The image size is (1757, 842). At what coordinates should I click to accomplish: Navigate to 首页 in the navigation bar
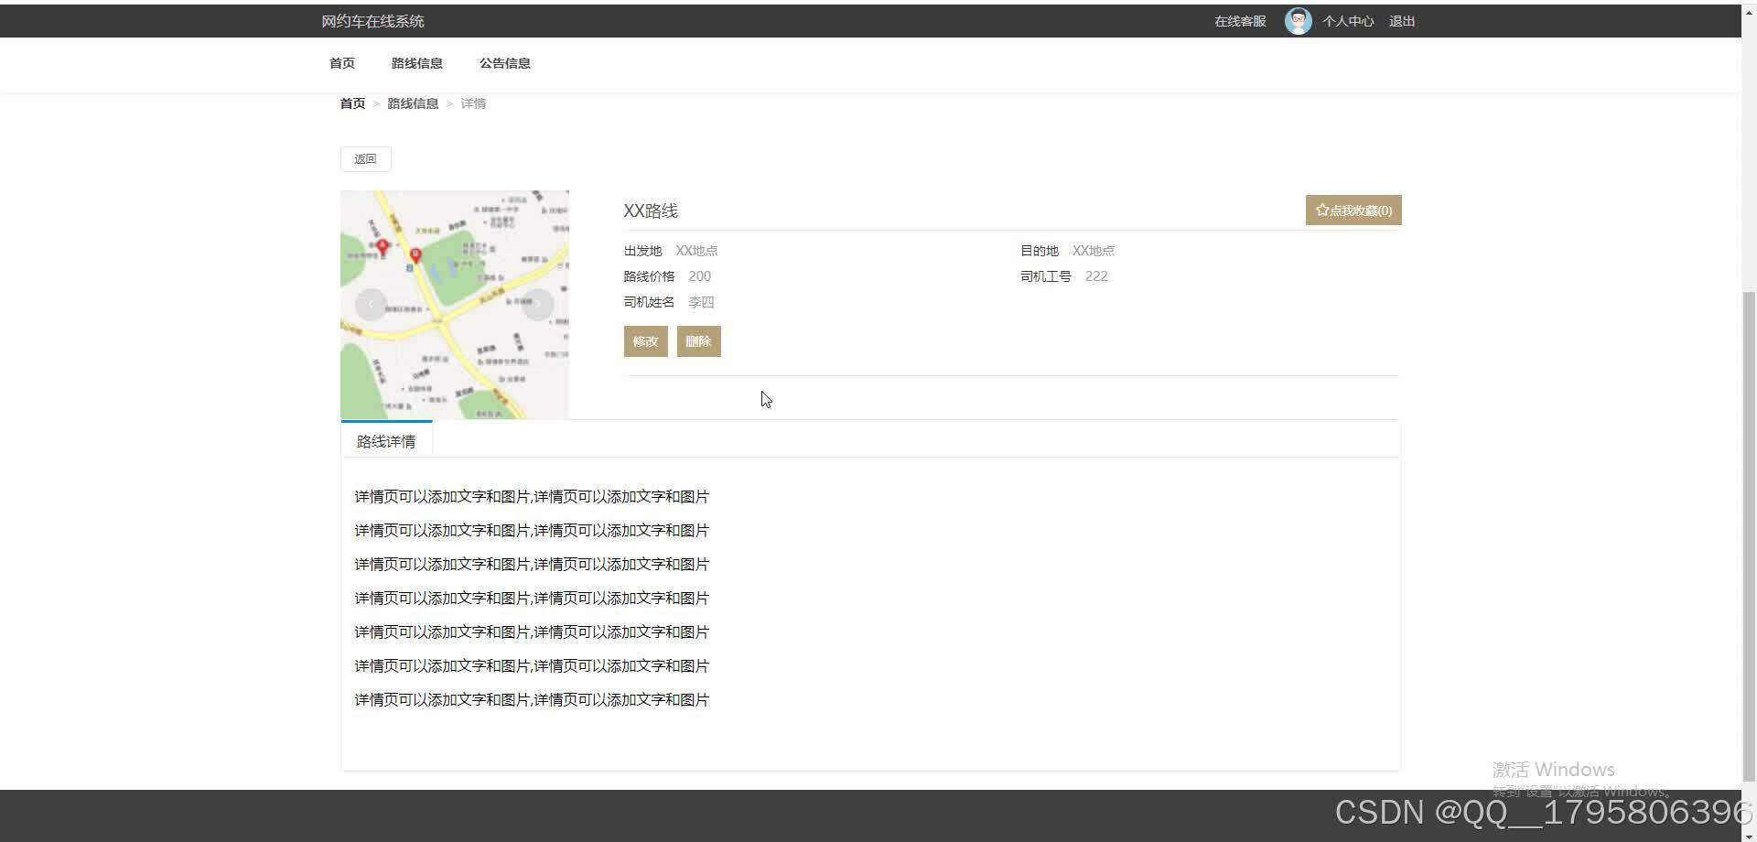point(341,63)
